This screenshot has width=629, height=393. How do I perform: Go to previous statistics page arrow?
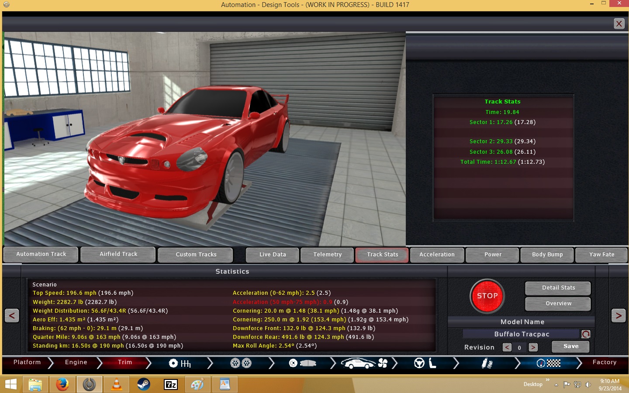tap(12, 315)
